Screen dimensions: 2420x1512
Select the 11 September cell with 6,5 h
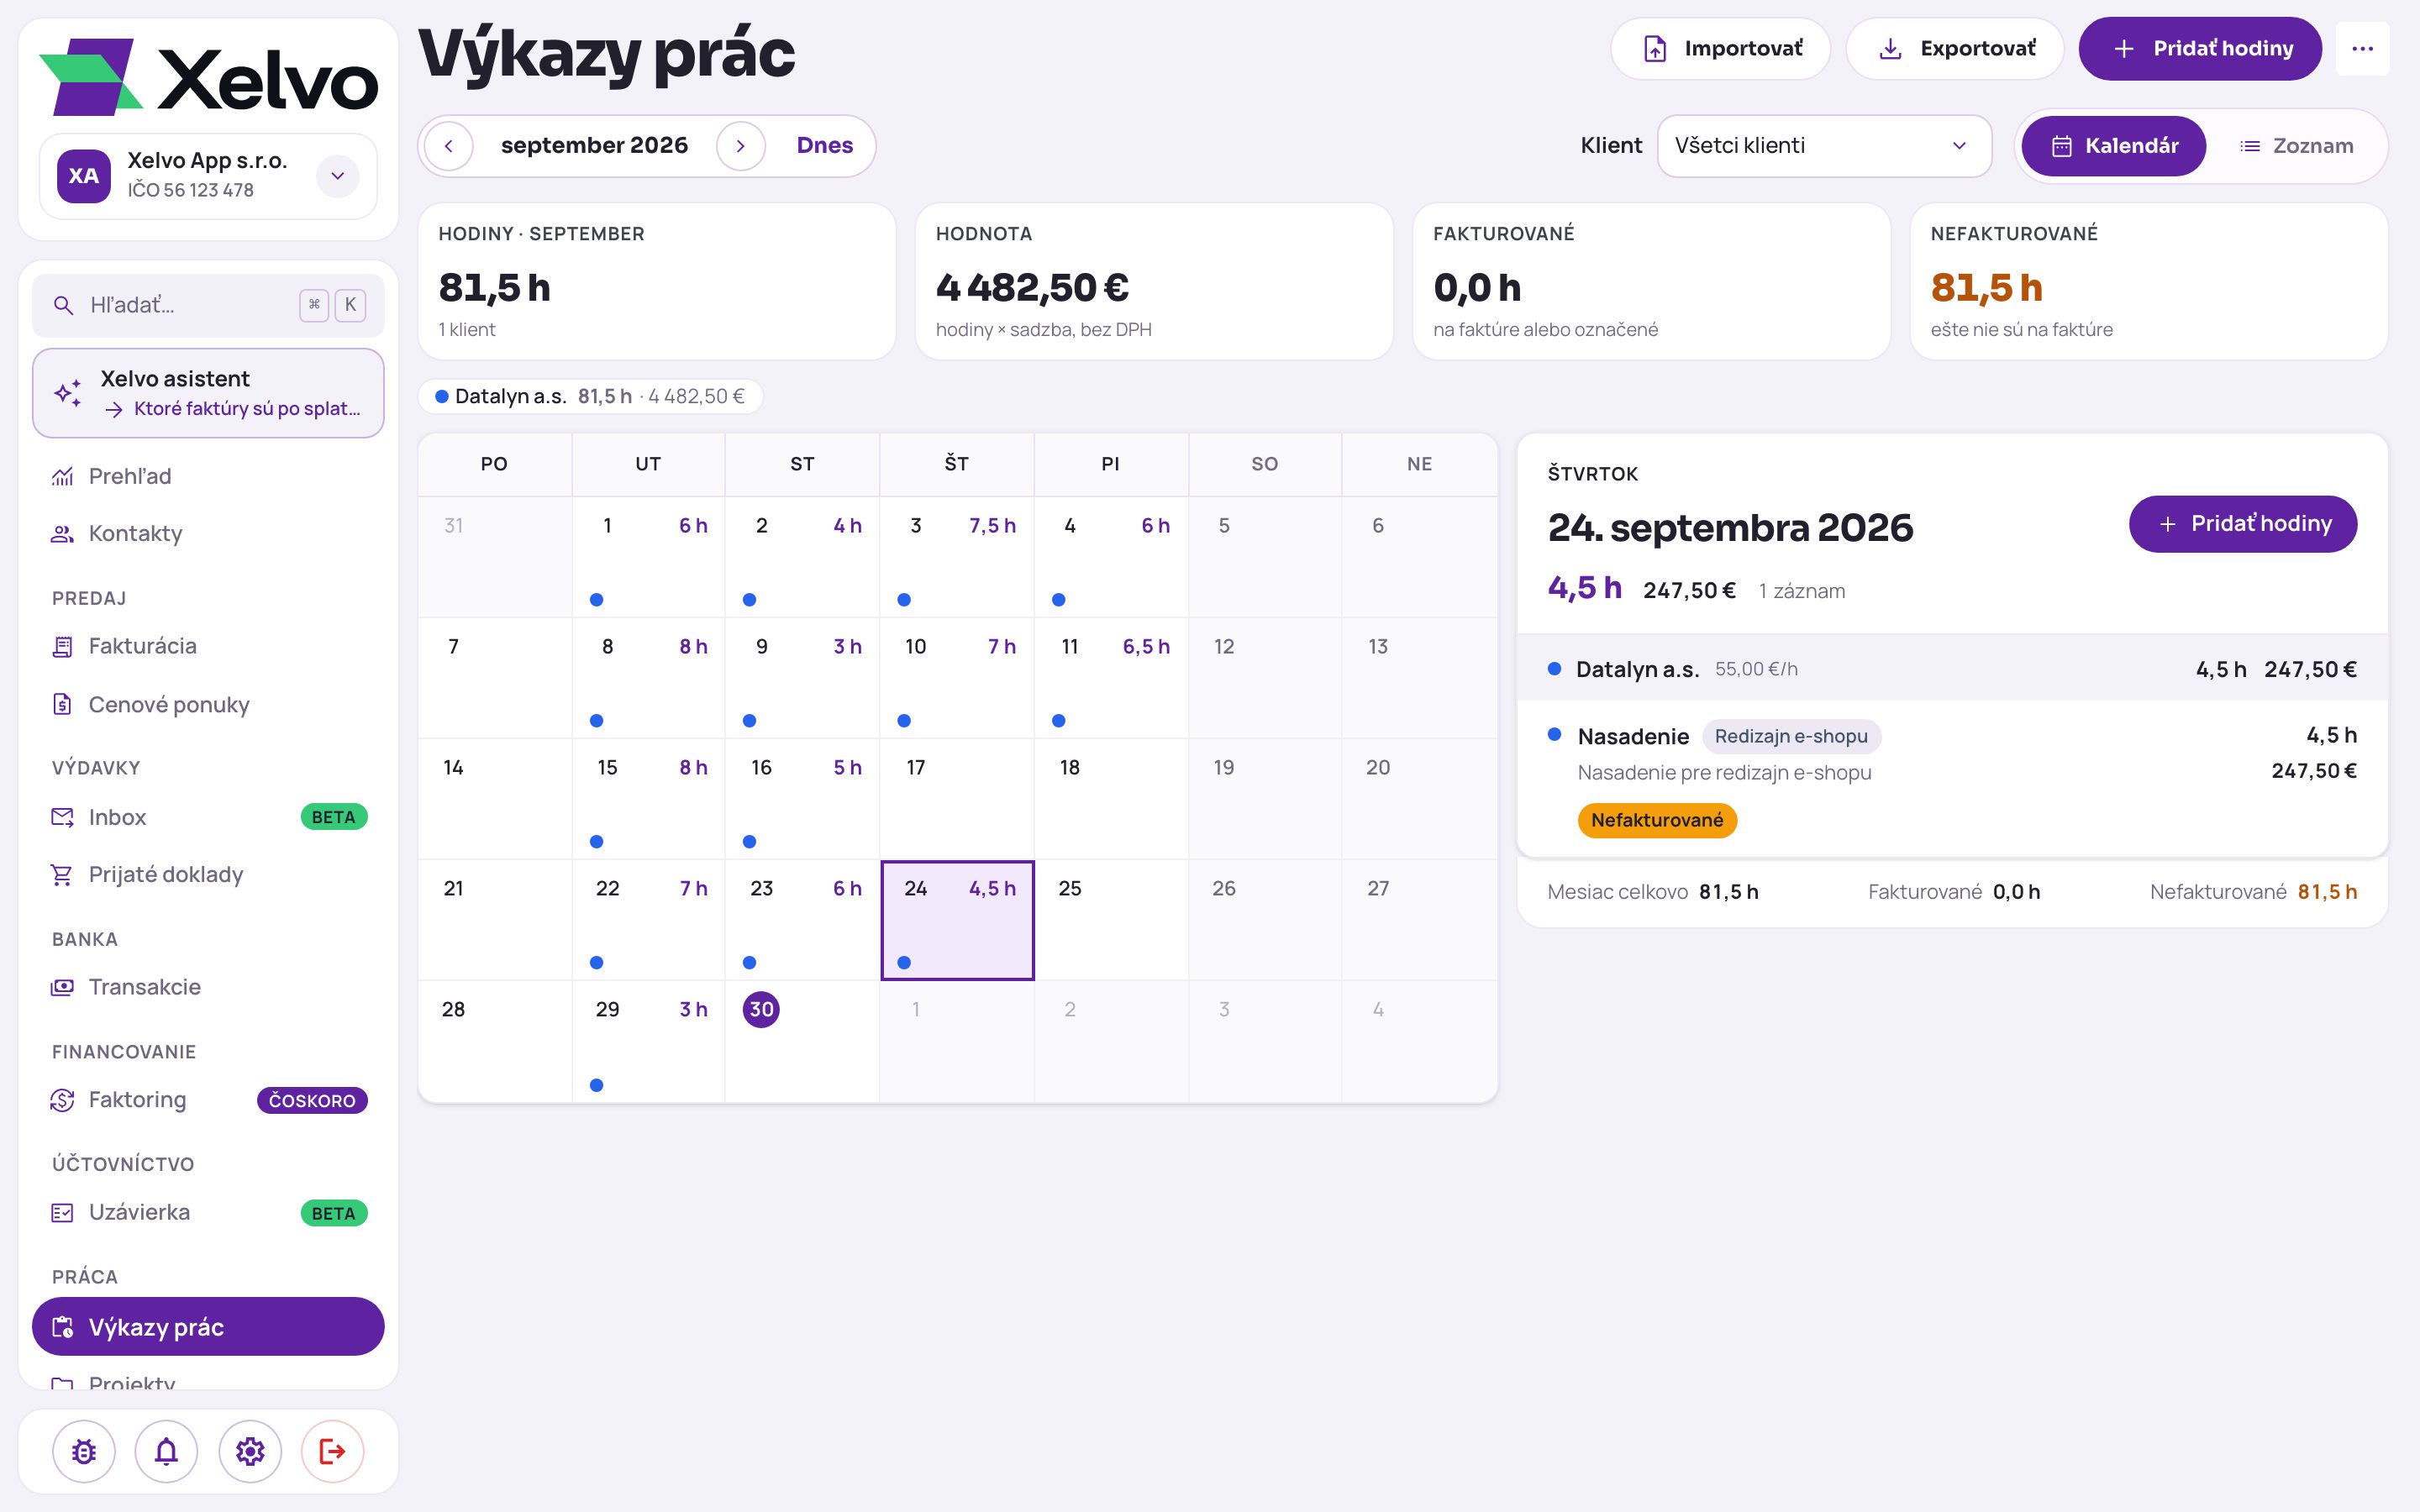[1111, 678]
